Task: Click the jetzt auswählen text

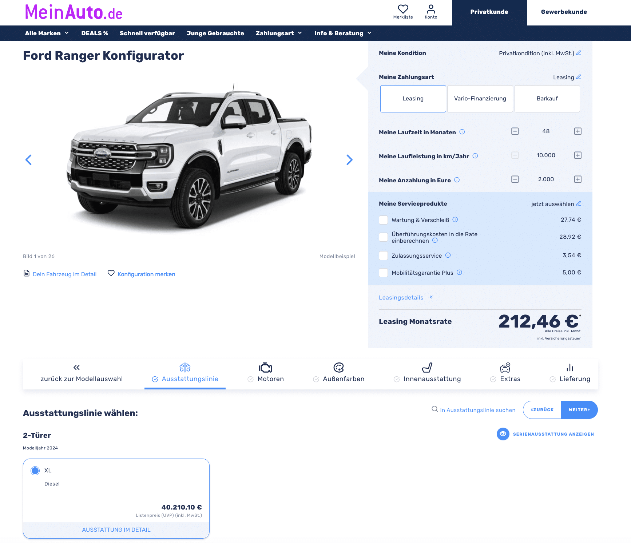Action: click(552, 204)
